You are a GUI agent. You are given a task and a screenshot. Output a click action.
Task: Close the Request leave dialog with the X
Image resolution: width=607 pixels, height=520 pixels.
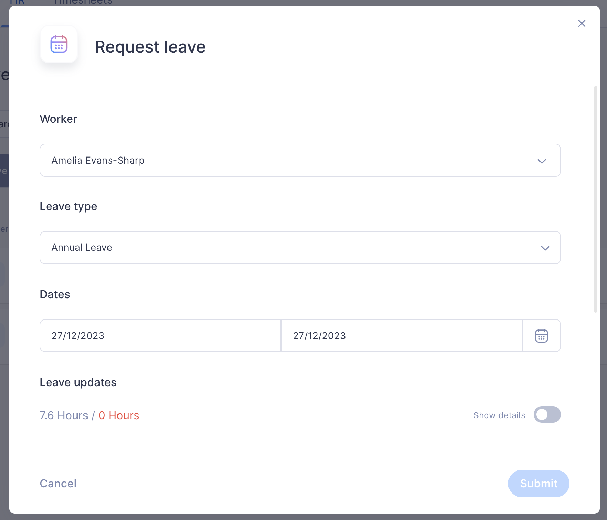(x=582, y=23)
